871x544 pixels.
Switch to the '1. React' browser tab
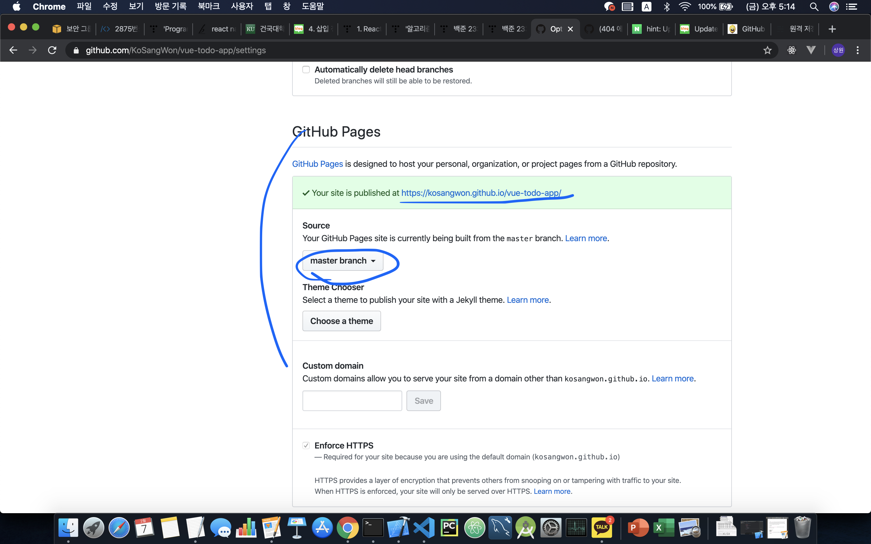coord(364,29)
